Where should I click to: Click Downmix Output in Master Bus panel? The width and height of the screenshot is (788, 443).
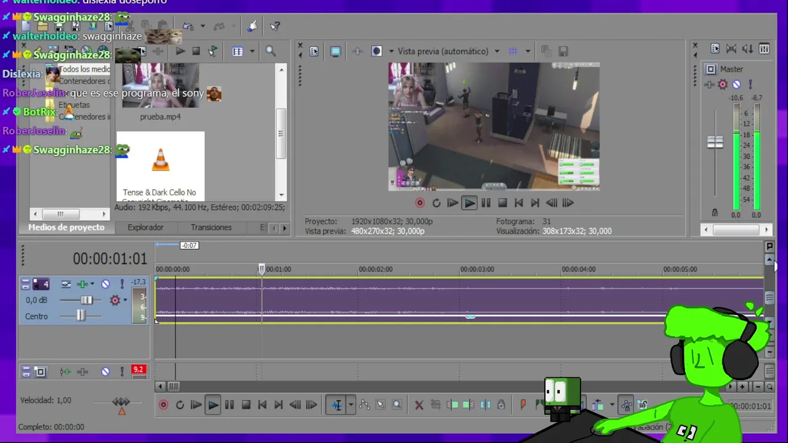point(731,49)
